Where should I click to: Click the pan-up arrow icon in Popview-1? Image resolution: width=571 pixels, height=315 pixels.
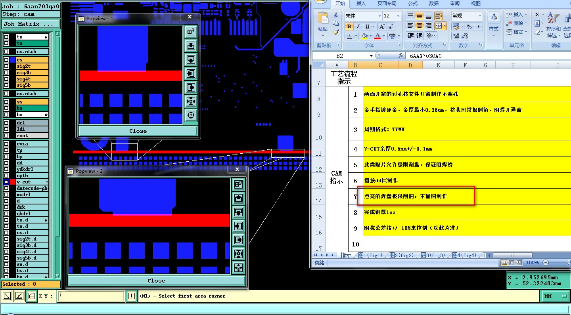tap(191, 46)
